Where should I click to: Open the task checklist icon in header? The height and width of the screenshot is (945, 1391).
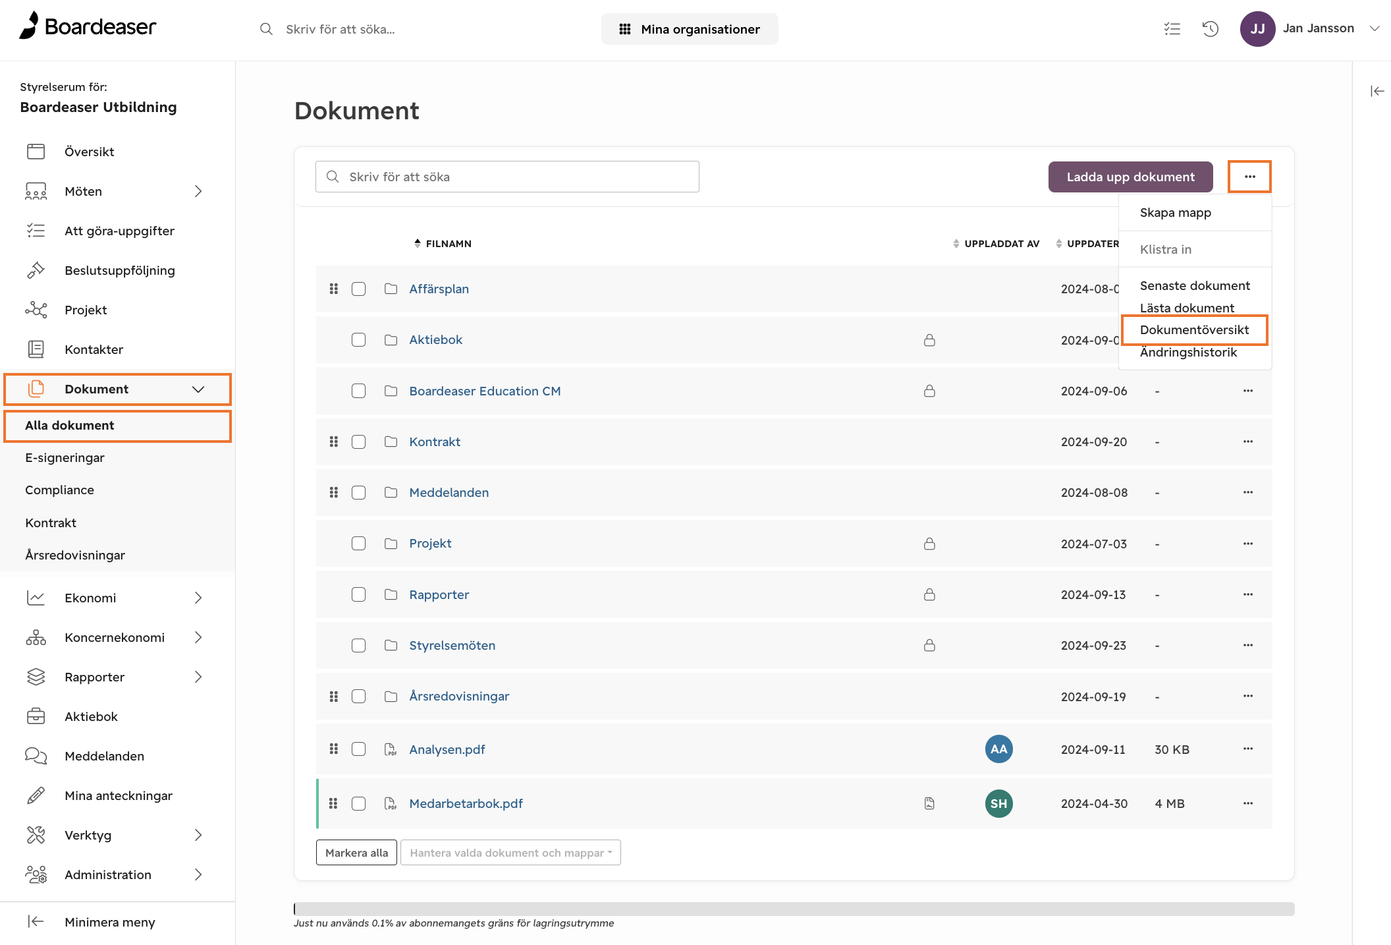point(1172,29)
